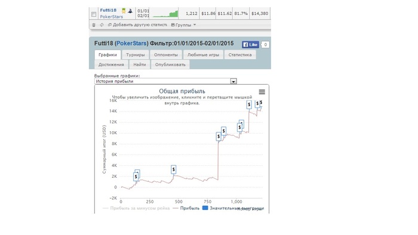Toggle the 'Прибыль' legend series
This screenshot has height=235, width=418.
click(186, 208)
